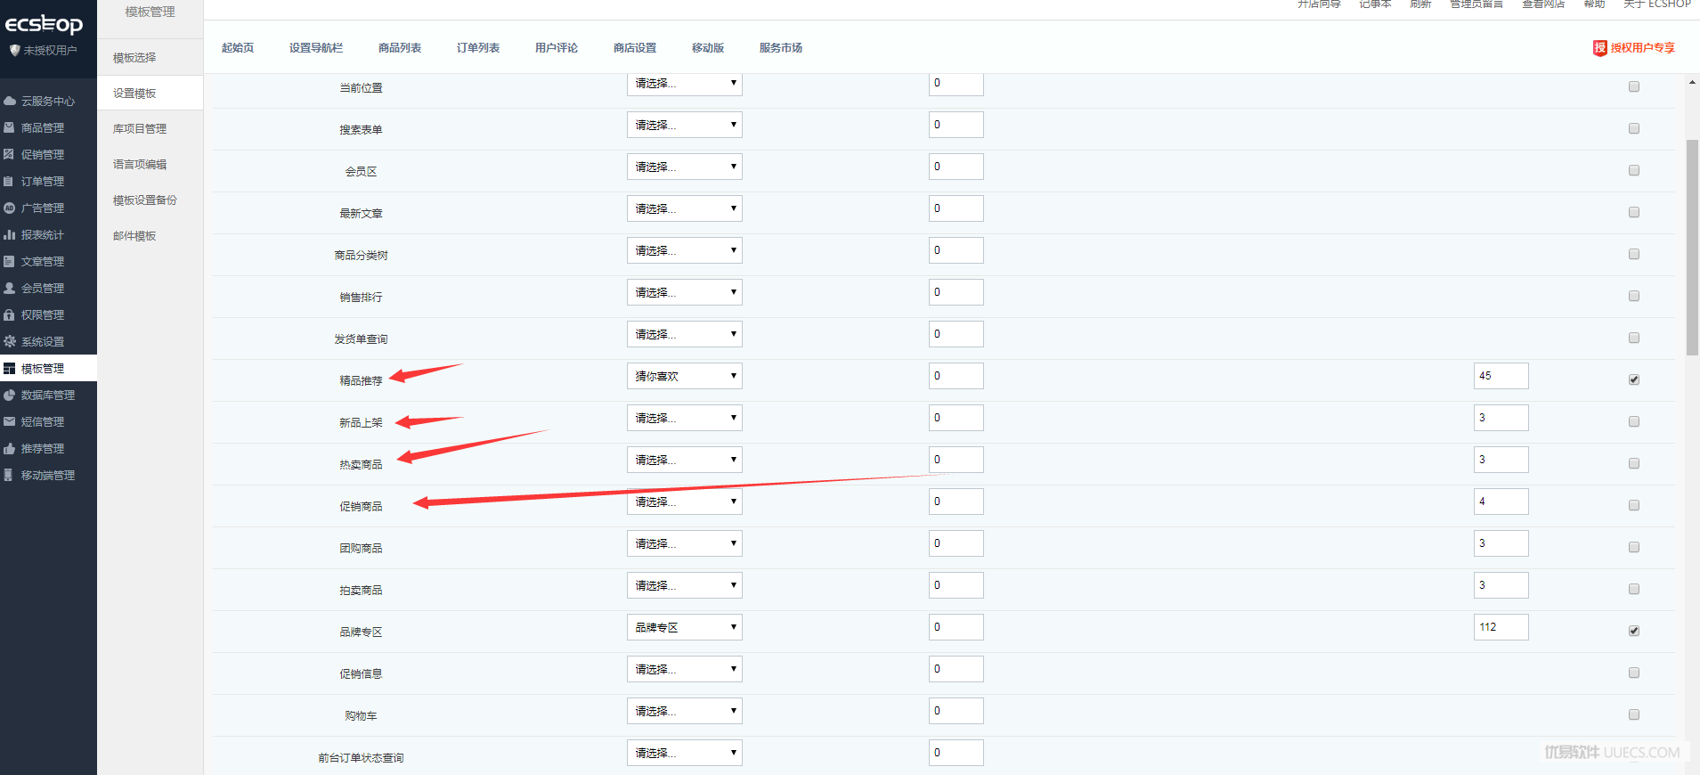The image size is (1700, 775).
Task: Open the 移动版 tab
Action: (x=708, y=48)
